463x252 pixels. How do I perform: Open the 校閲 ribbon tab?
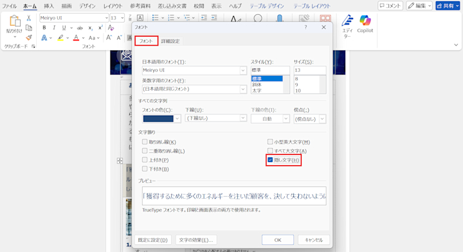(x=199, y=6)
